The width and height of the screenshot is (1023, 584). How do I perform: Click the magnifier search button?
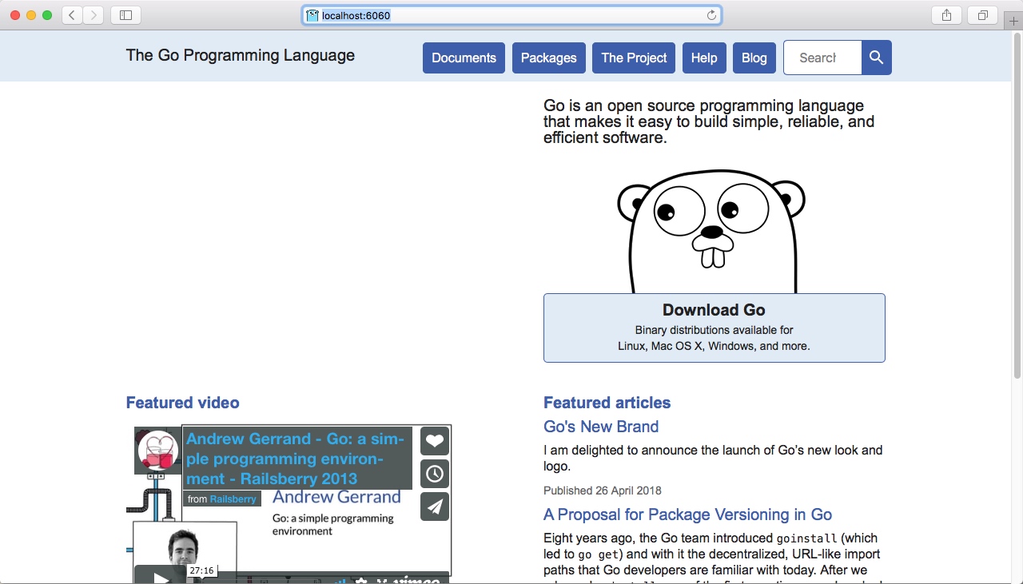(x=876, y=58)
